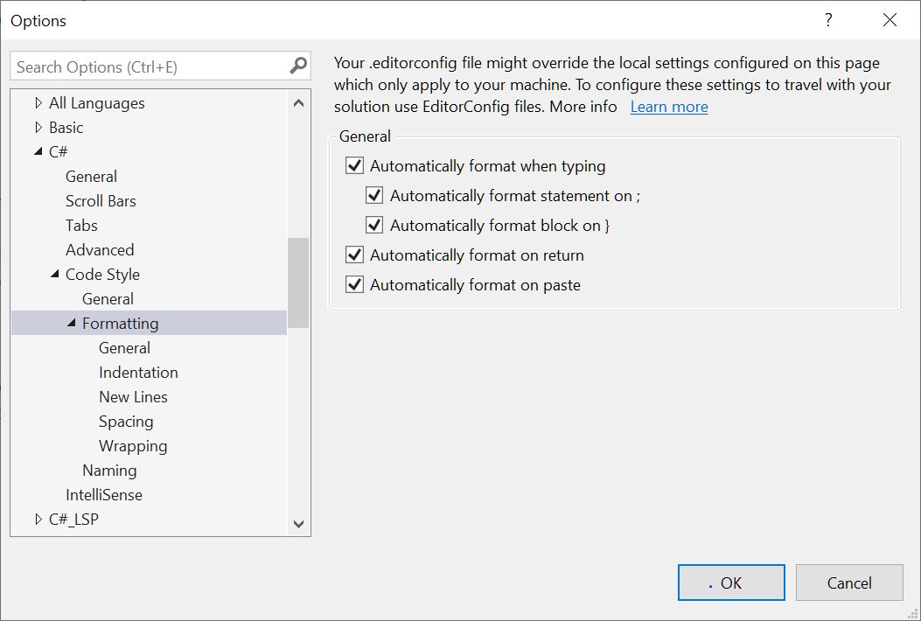Select the Basic tree item
The image size is (921, 621).
coord(66,128)
